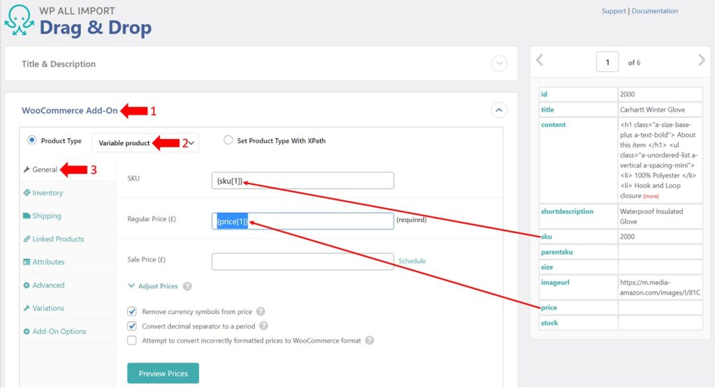Uncheck Convert decimal separator to a period
Screen dimensions: 715x388
click(x=132, y=326)
